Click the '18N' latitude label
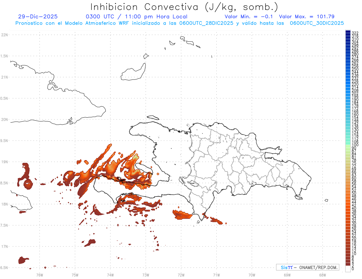Viewport: 362px width, 279px height. click(x=4, y=204)
